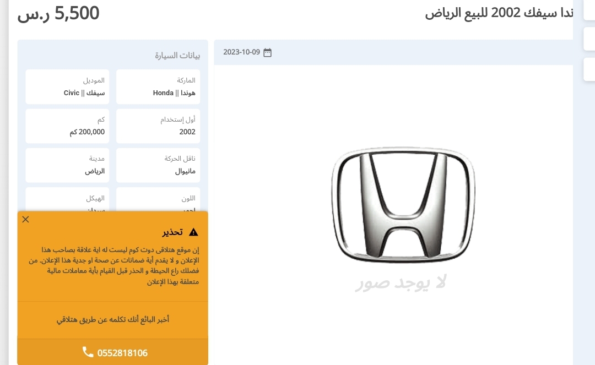Click the Honda || هوندا brand value
The width and height of the screenshot is (595, 365).
tap(174, 93)
